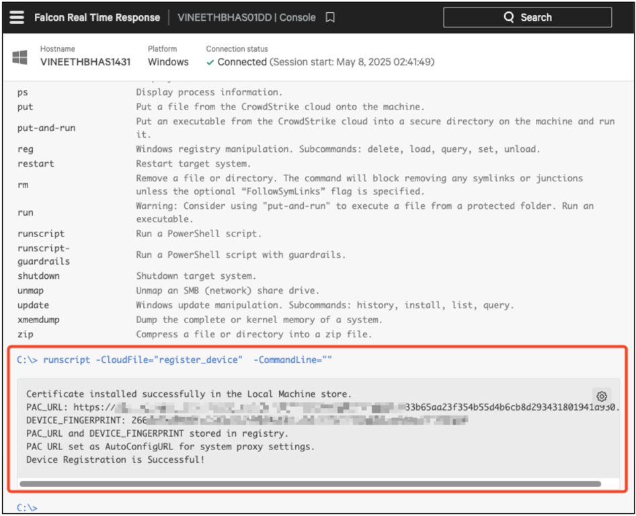The height and width of the screenshot is (516, 636).
Task: Click the rm command name
Action: (x=23, y=185)
